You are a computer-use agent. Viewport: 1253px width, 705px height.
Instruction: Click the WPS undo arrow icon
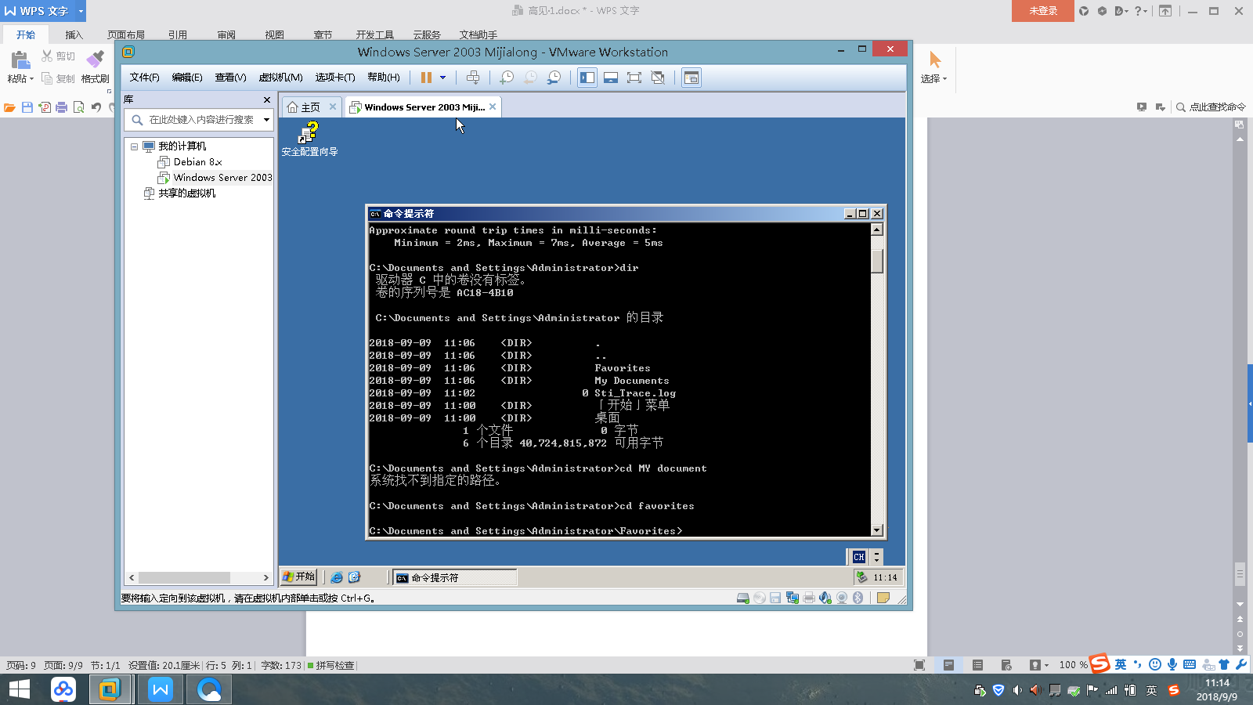tap(96, 107)
